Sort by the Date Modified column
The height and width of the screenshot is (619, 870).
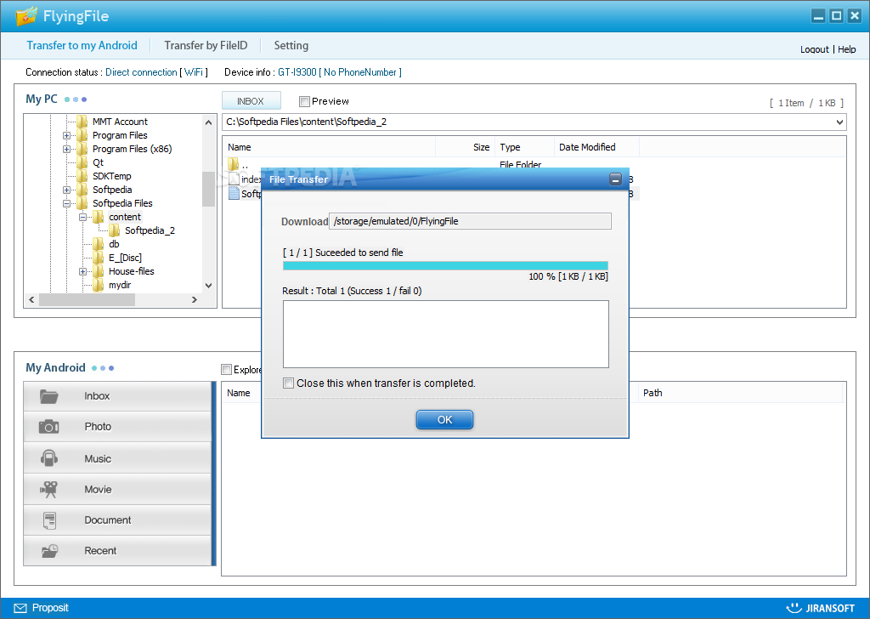[596, 147]
